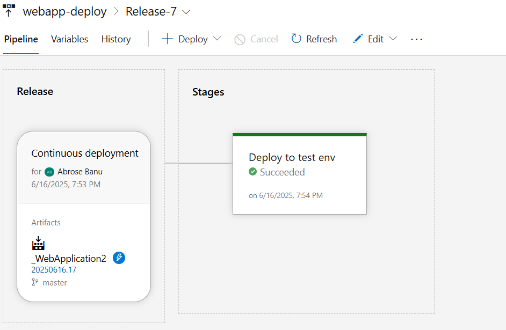Click the continuous deployment trigger lightning icon
Viewport: 506px width, 330px height.
[119, 258]
